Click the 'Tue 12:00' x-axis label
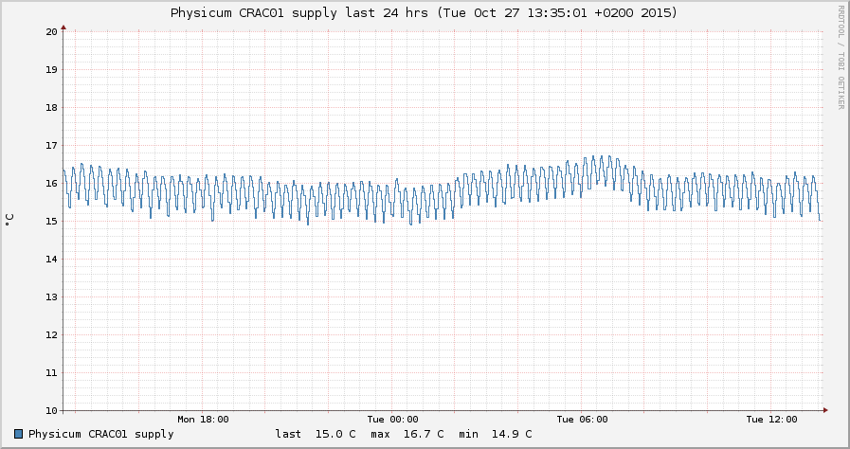This screenshot has width=850, height=449. (771, 420)
